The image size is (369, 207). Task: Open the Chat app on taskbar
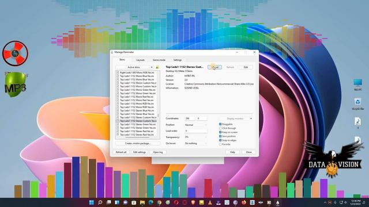point(126,202)
